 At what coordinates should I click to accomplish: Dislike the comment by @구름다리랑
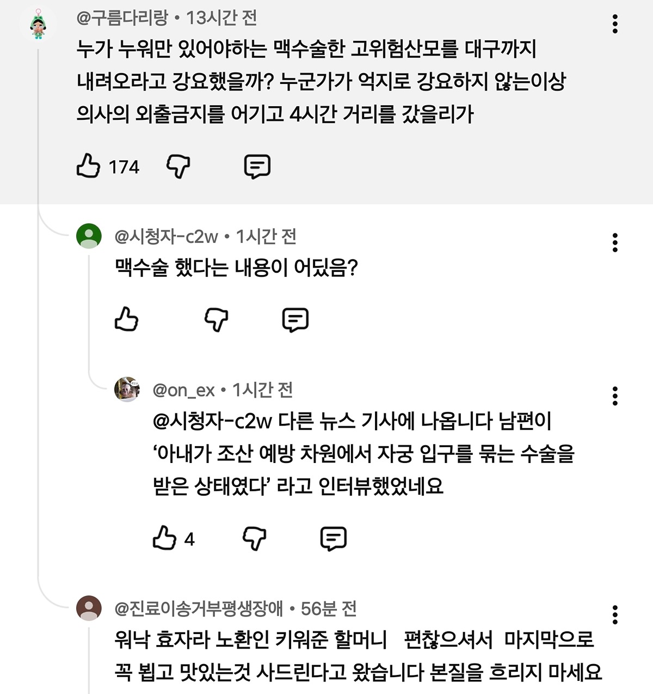point(178,166)
